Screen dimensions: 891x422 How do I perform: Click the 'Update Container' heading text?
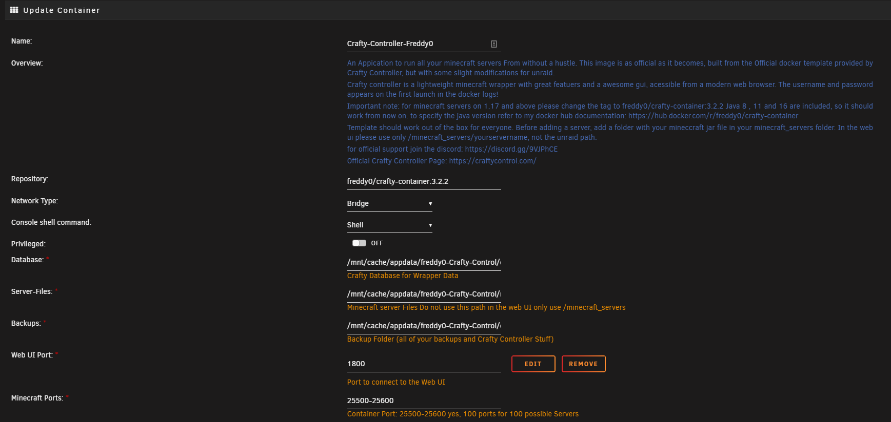(62, 10)
